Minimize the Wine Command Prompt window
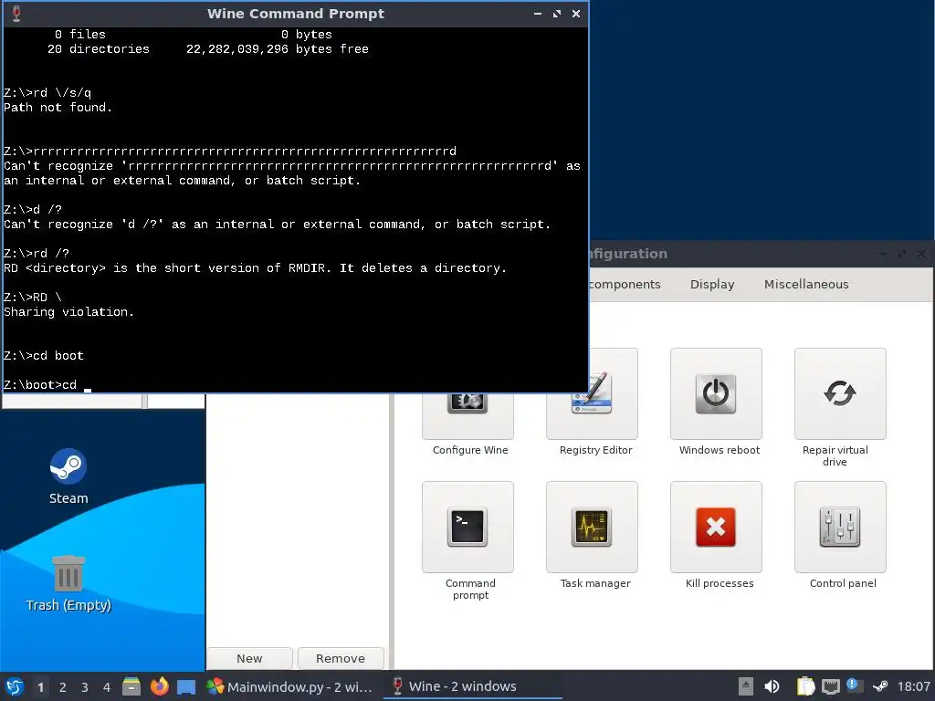935x701 pixels. [538, 13]
